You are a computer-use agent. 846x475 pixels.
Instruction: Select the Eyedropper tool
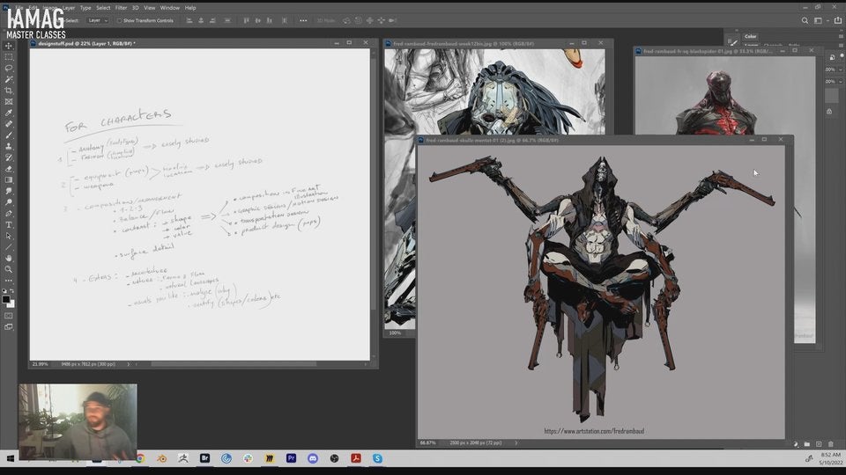tap(9, 113)
